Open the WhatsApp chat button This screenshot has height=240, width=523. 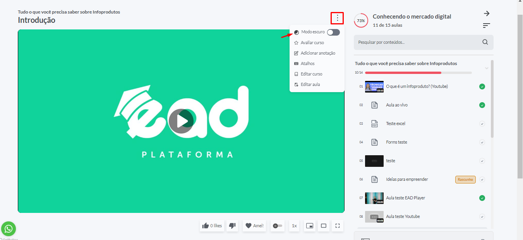[9, 229]
